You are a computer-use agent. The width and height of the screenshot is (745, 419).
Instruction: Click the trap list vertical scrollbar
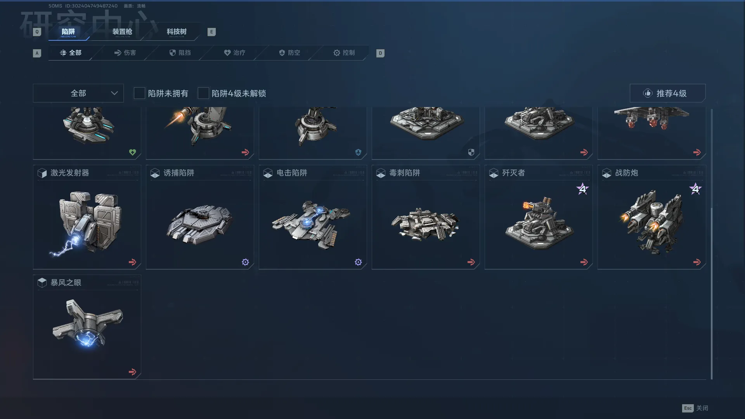(x=712, y=244)
